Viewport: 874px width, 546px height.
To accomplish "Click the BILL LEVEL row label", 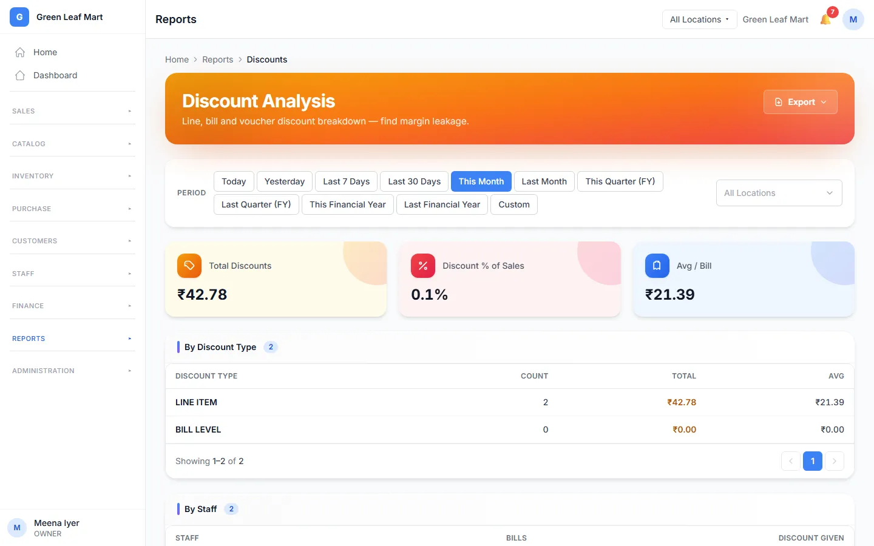I will (x=198, y=430).
